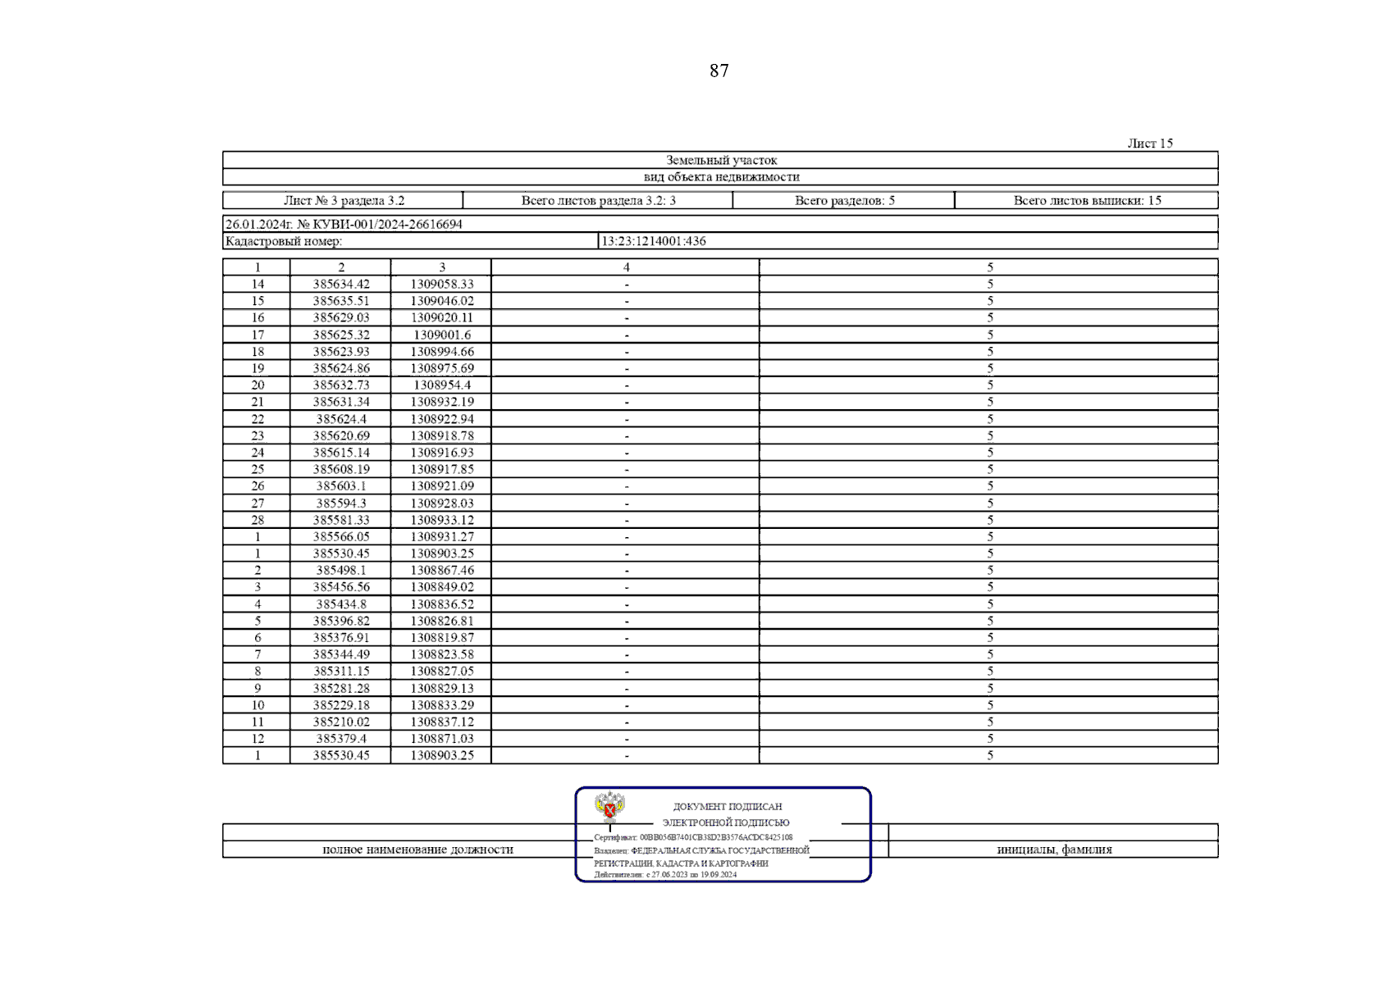Image resolution: width=1392 pixels, height=984 pixels.
Task: Click 'ЭЛЕКТРОННОЙ ПОДПИСЬЮ' stamp line
Action: [x=726, y=822]
